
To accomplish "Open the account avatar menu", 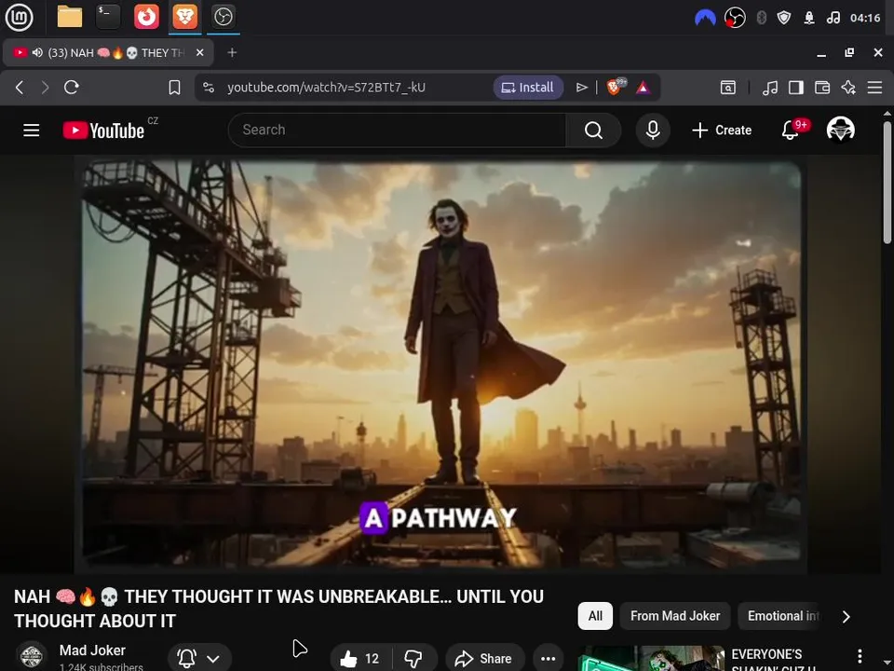I will coord(840,129).
